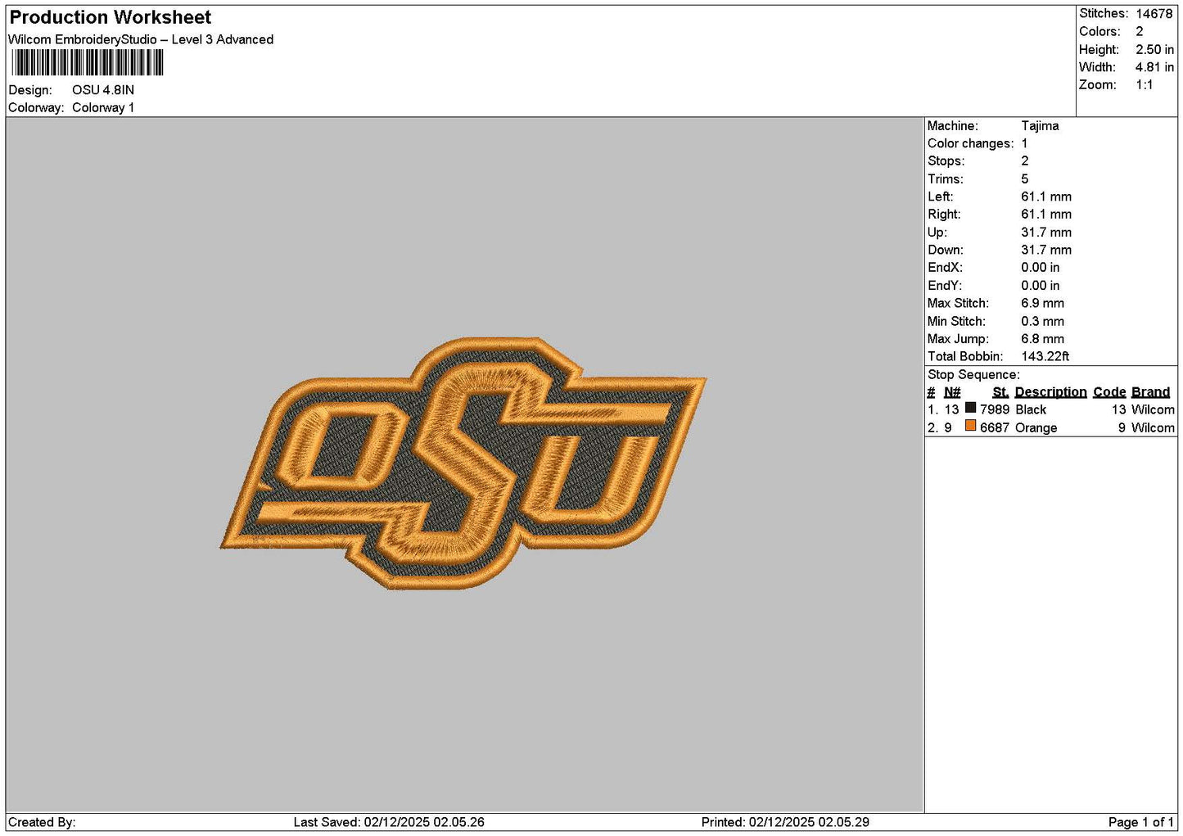Click the 'Min Stitch:' value '0.3 mm'
This screenshot has height=836, width=1183.
coord(1042,322)
